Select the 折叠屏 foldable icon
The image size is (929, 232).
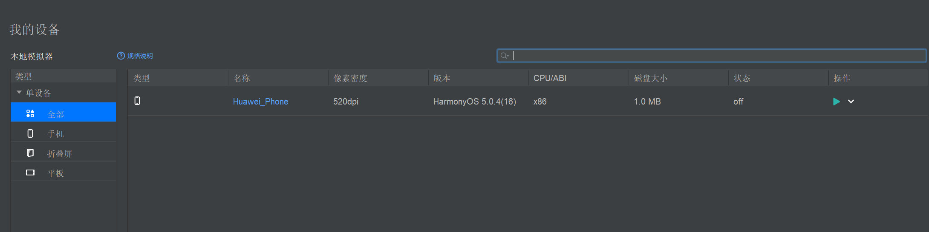(x=30, y=153)
